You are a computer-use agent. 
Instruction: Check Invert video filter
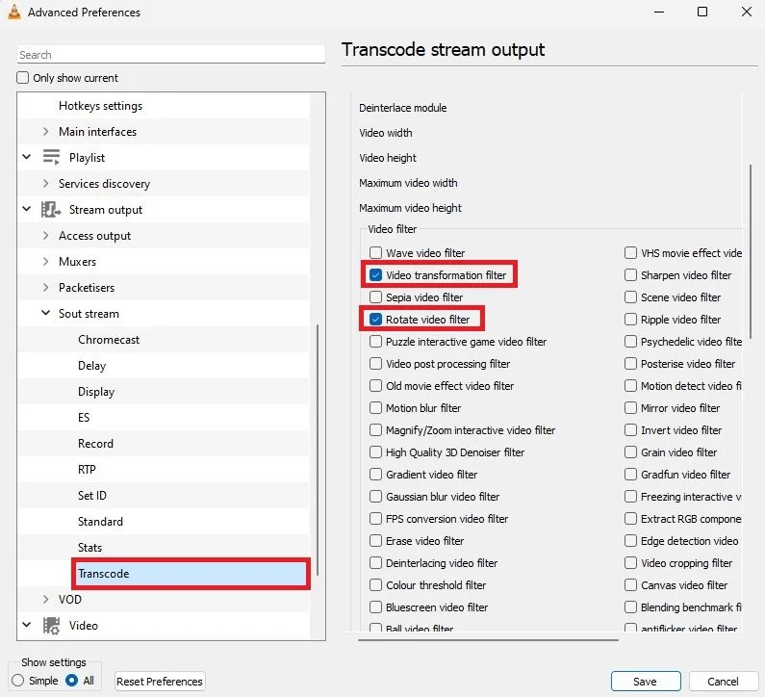[x=631, y=430]
